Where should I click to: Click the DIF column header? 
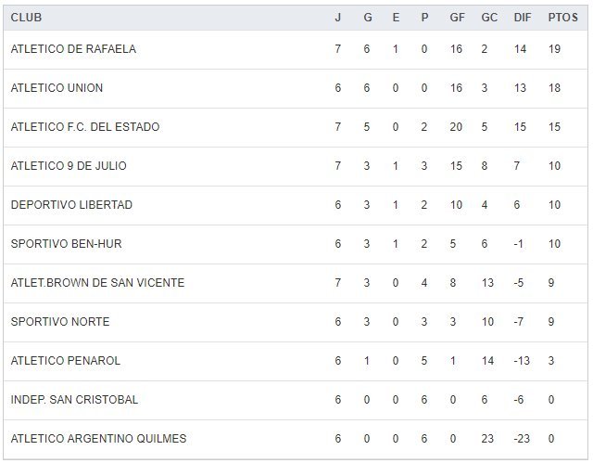522,18
